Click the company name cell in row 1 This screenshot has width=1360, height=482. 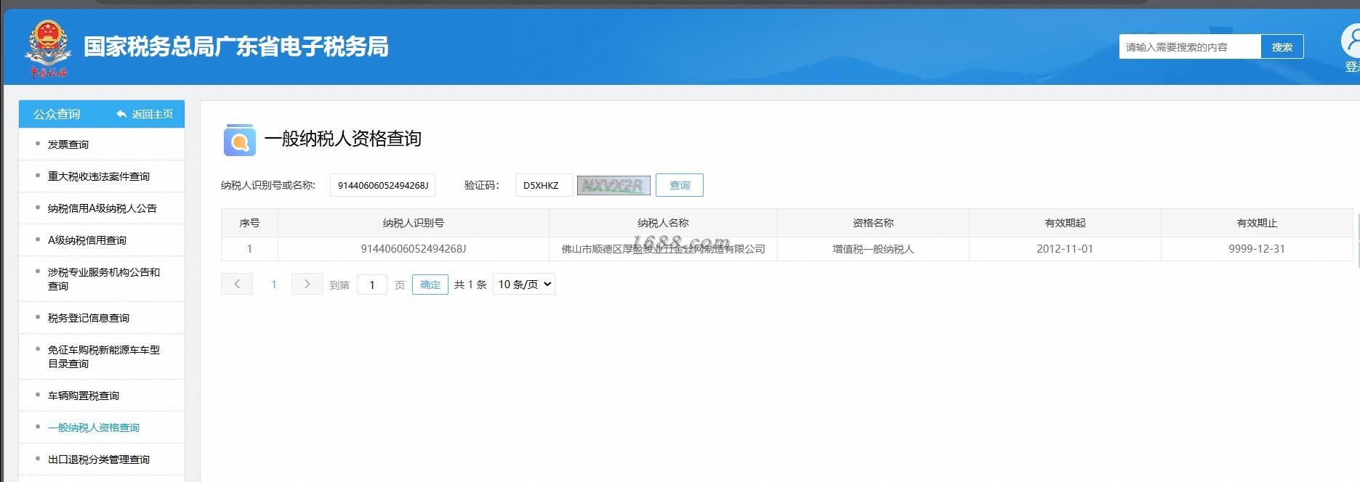(663, 249)
